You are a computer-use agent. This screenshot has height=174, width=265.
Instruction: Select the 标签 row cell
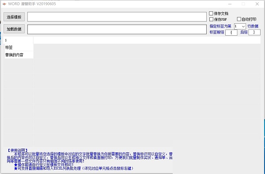[x=19, y=48]
